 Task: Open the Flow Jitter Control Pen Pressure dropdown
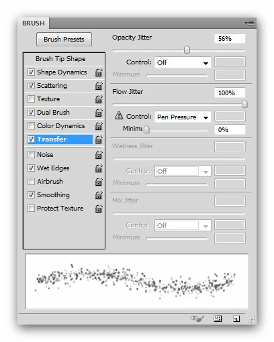click(x=183, y=117)
